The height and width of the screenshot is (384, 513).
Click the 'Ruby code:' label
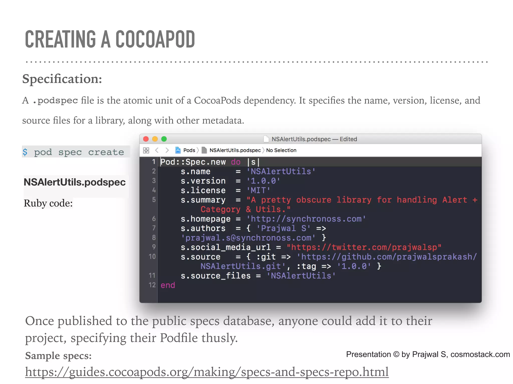(x=48, y=203)
